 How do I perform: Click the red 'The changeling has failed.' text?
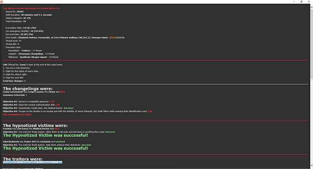[x=17, y=114]
